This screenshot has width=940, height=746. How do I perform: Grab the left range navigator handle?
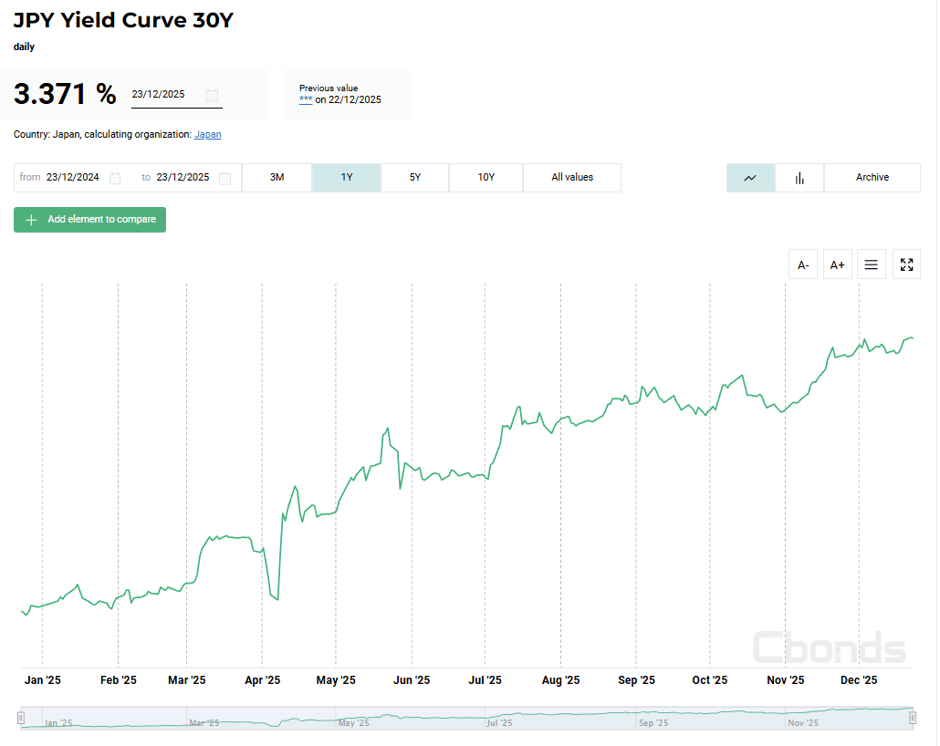click(21, 718)
